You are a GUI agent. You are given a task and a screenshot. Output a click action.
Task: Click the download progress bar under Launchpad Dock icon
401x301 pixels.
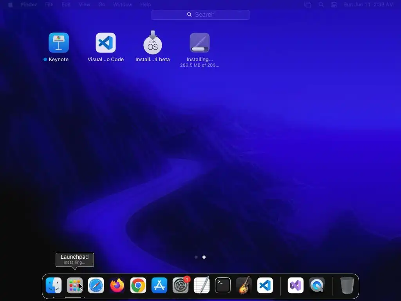tap(75, 297)
